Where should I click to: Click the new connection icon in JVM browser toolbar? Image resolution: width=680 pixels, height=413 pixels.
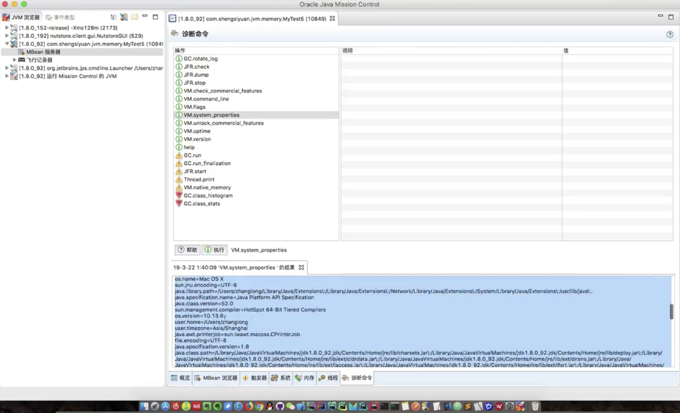(x=124, y=17)
